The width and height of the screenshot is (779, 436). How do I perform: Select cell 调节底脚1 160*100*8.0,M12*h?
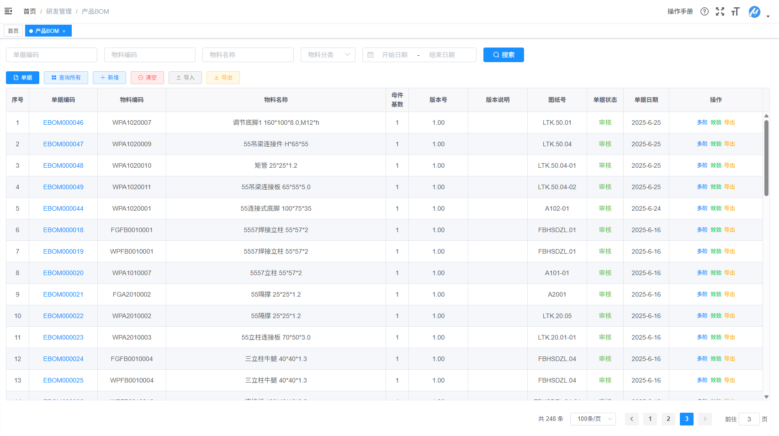[276, 122]
